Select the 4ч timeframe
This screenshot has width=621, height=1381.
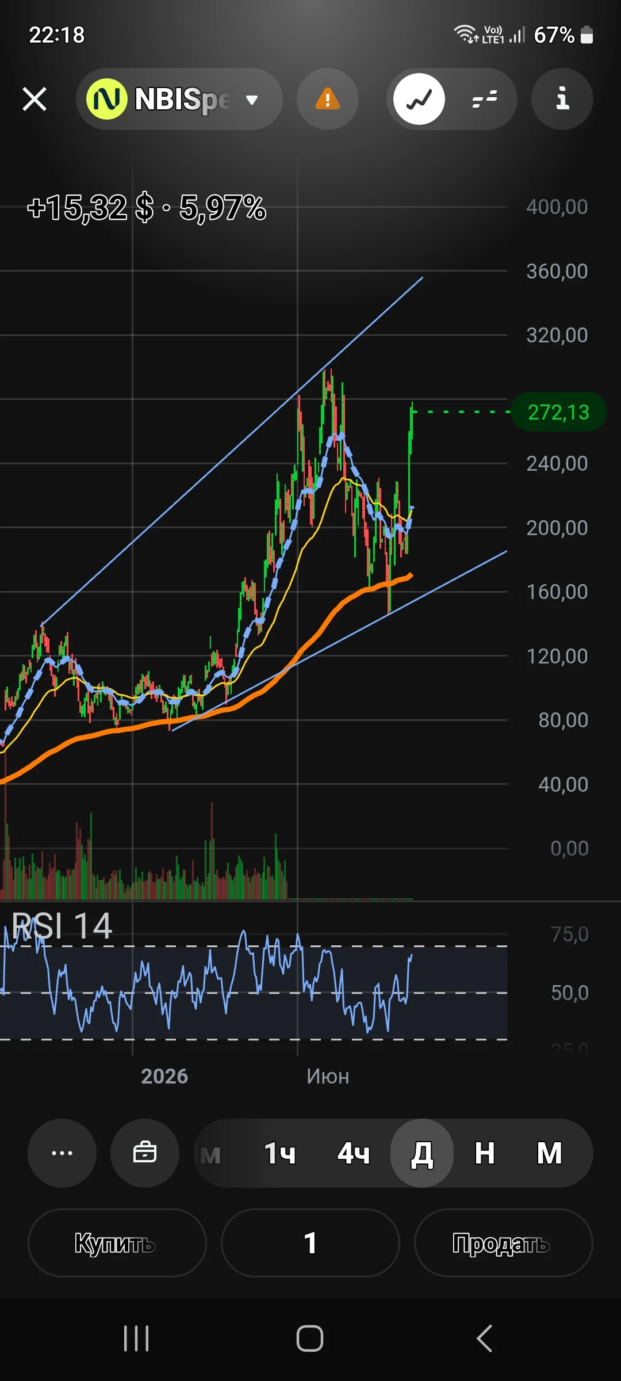[354, 1153]
